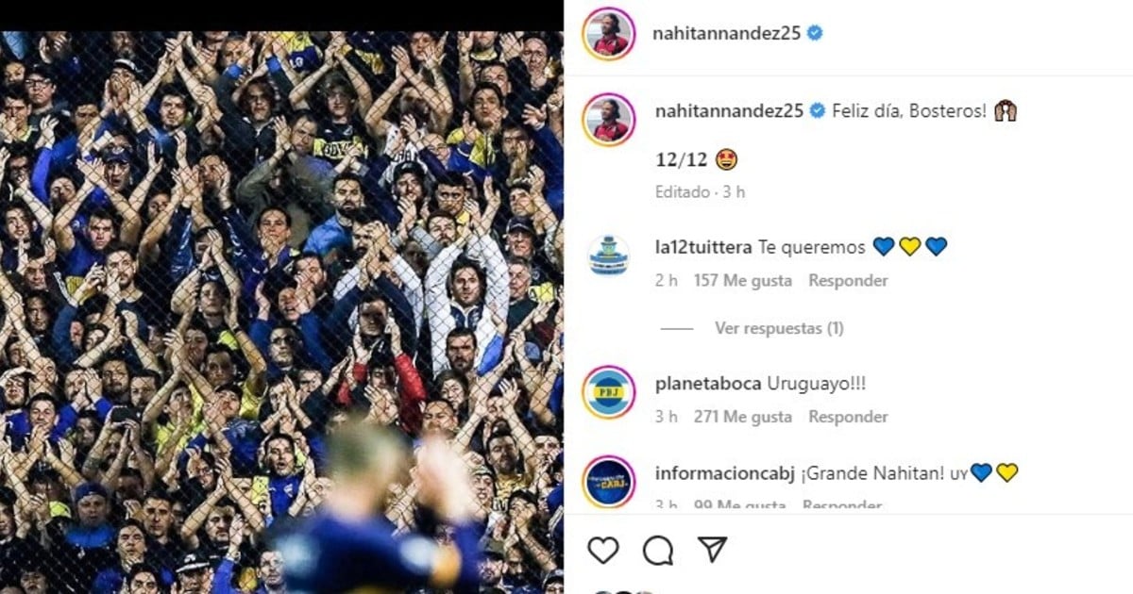Open nahitannandez25 profile picture in the header

tap(608, 33)
